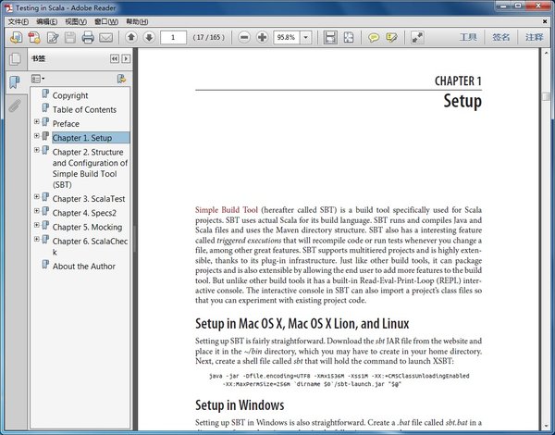Select the Chapter 6. ScalaCheck bookmark
Viewport: 555px width, 435px height.
pyautogui.click(x=90, y=246)
